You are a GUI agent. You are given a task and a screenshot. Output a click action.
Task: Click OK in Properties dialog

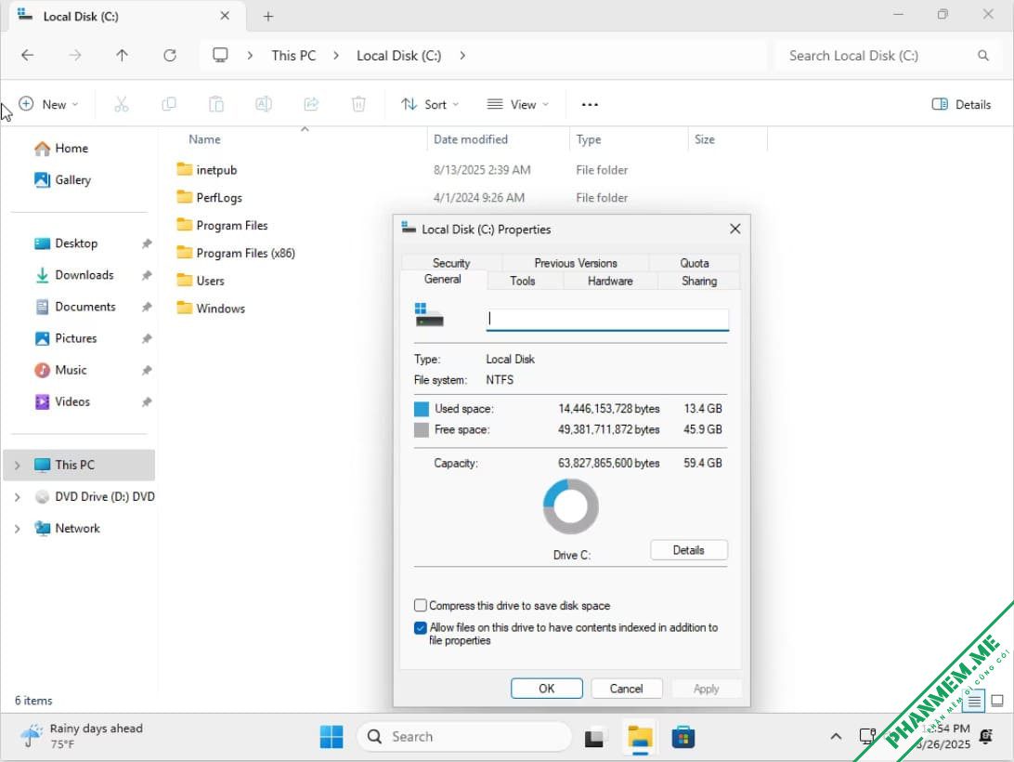(546, 689)
